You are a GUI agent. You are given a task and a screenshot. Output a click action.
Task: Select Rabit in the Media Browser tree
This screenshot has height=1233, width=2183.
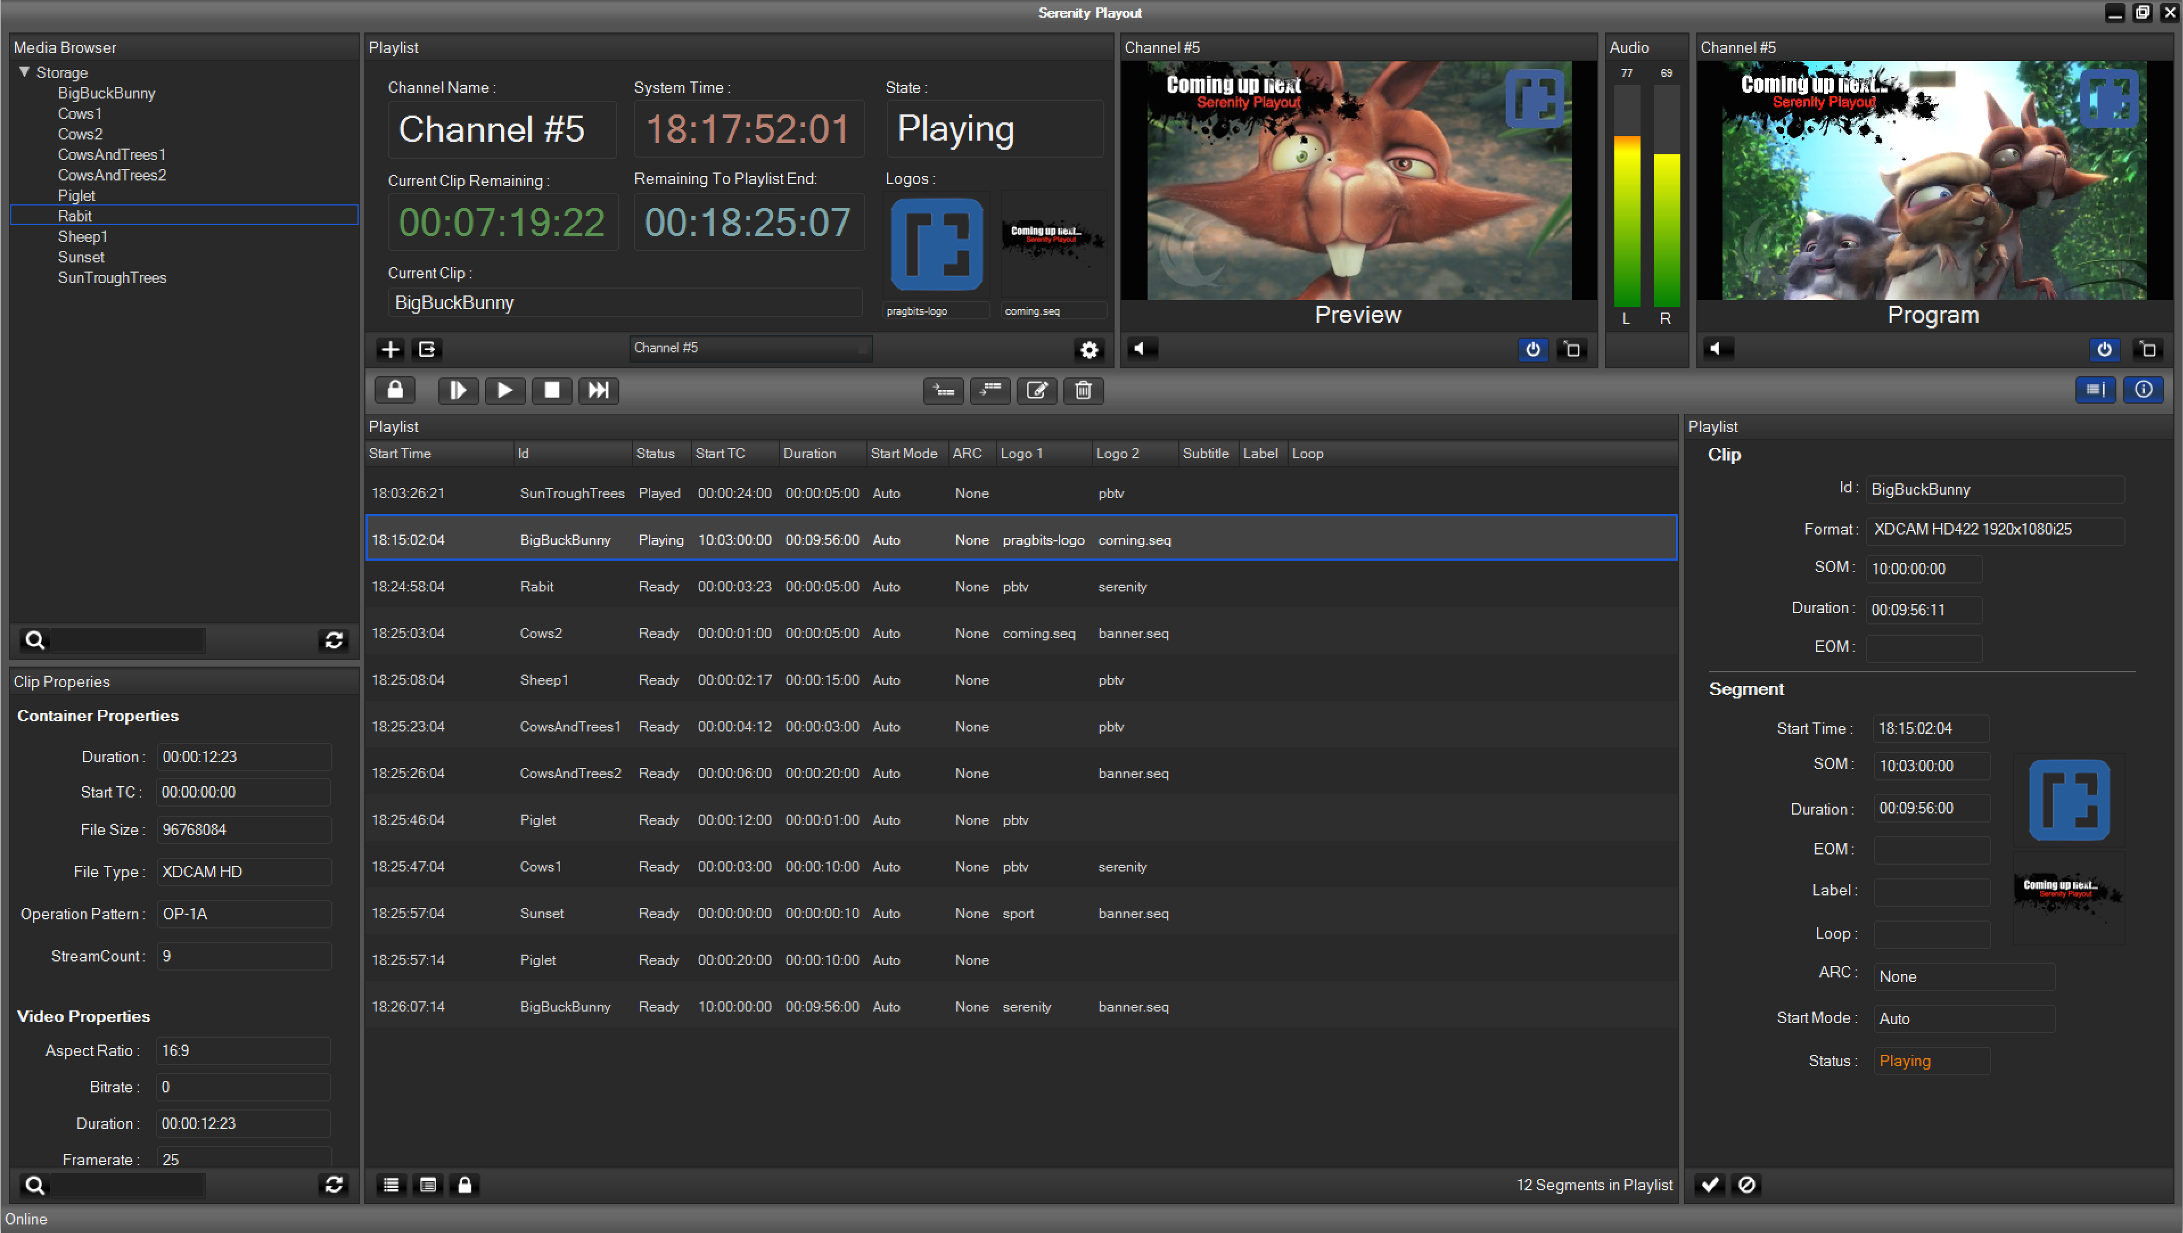(x=184, y=216)
